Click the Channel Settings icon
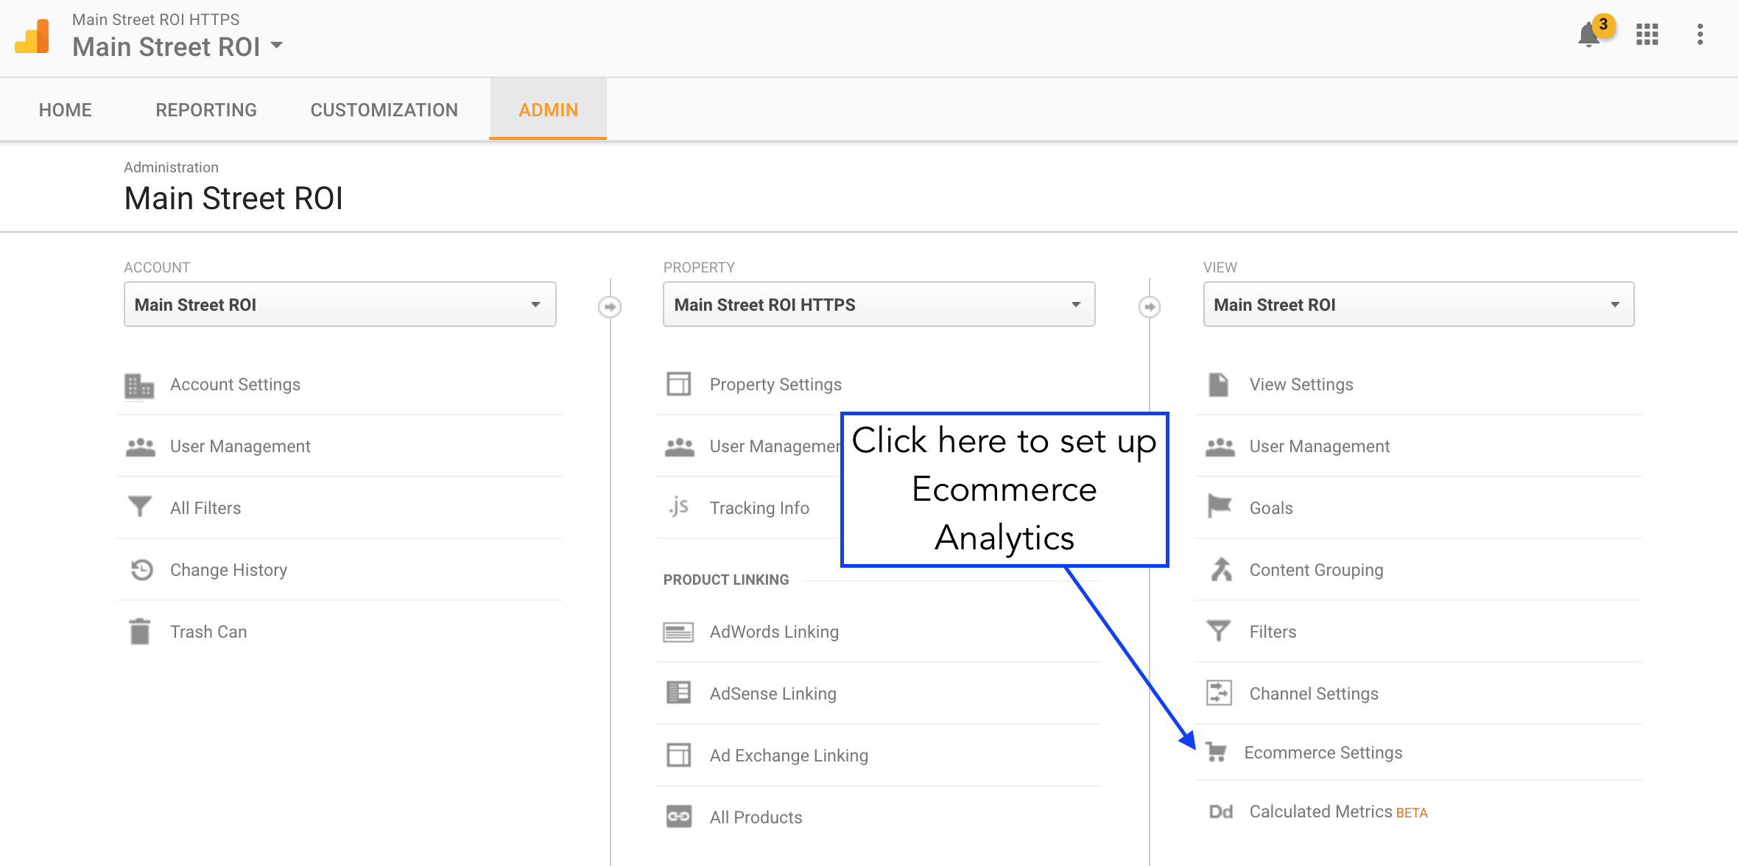Viewport: 1738px width, 866px height. coord(1220,693)
